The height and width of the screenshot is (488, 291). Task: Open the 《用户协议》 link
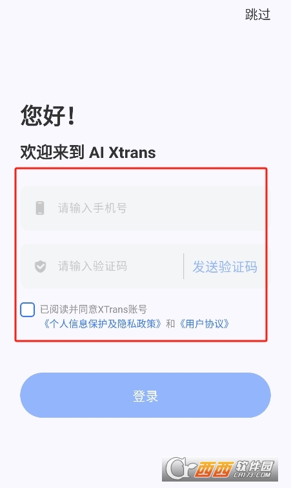[205, 324]
